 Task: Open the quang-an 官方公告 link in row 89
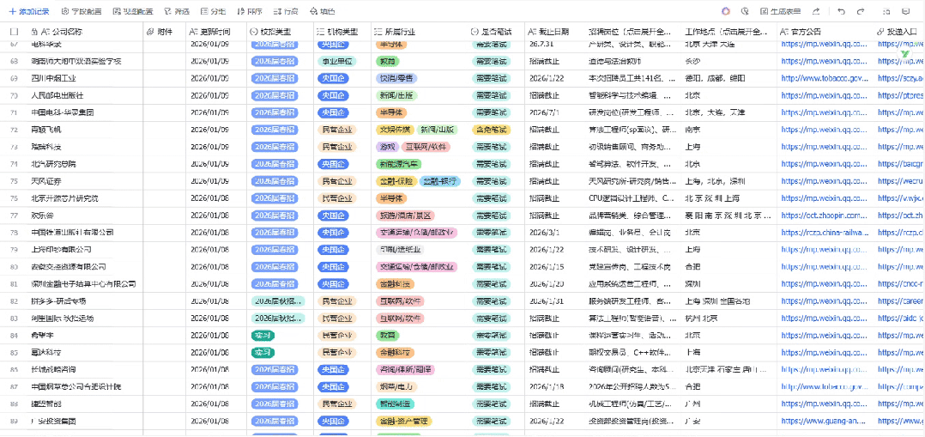(824, 422)
